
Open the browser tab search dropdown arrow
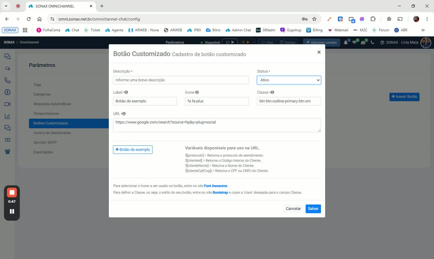click(6, 6)
